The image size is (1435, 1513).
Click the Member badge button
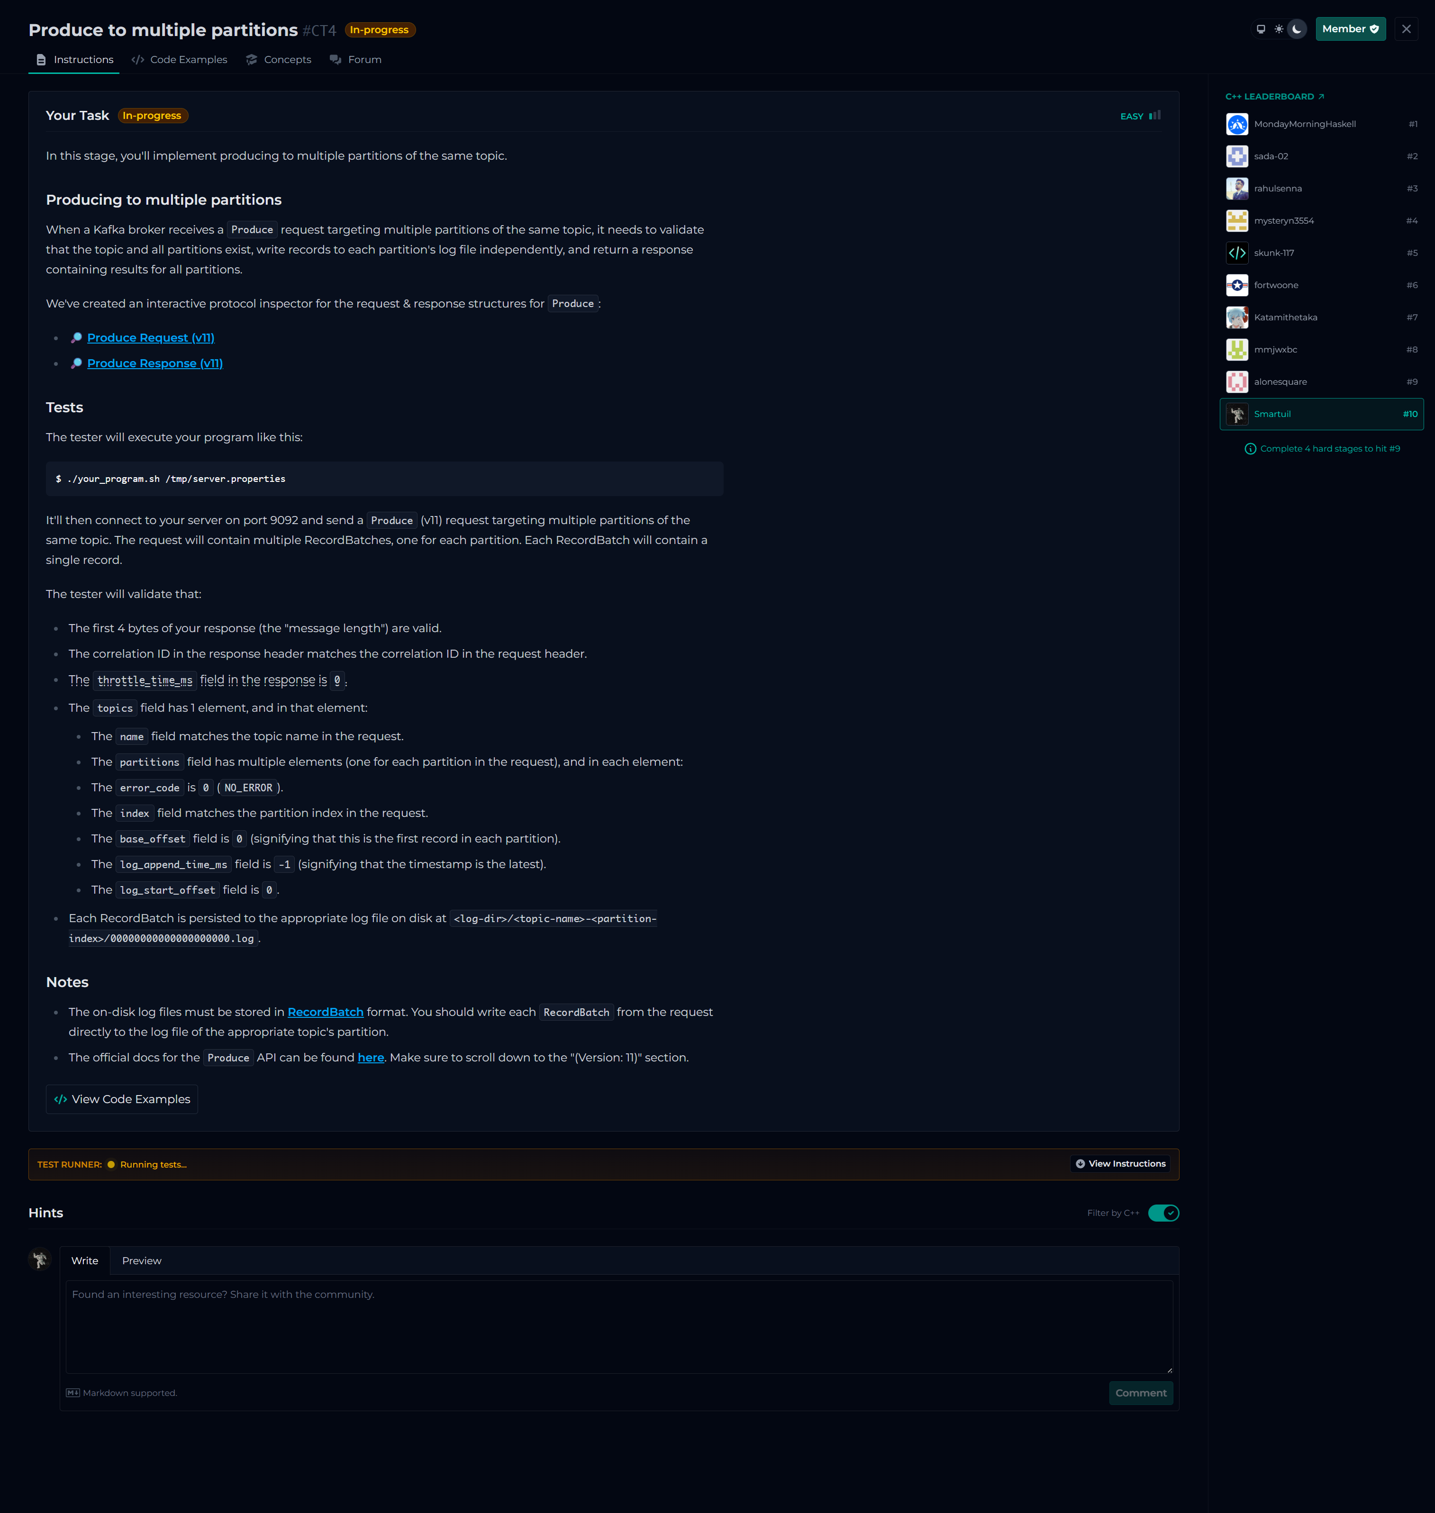pos(1350,29)
